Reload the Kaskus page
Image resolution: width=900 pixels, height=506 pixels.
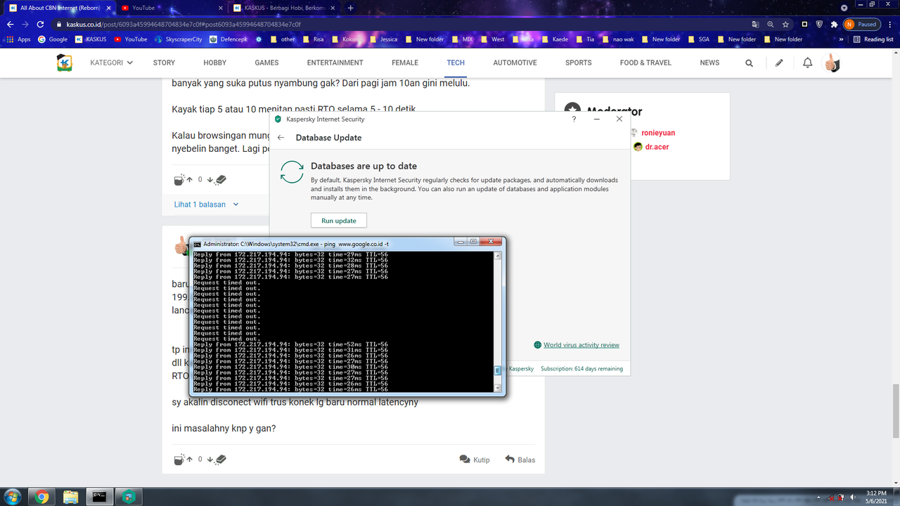pos(41,24)
